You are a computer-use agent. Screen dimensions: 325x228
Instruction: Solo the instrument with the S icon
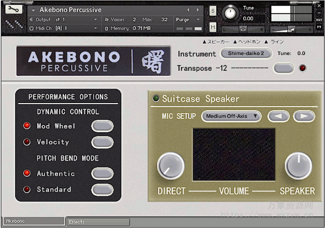[213, 11]
